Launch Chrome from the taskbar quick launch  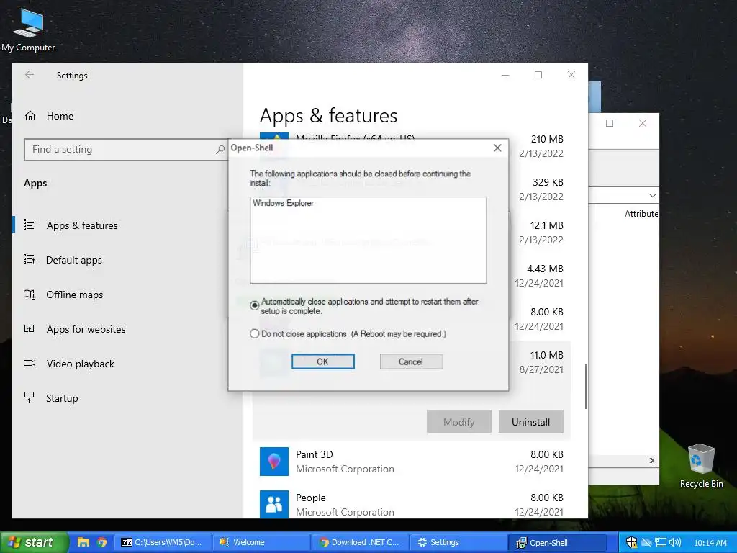[x=101, y=542]
